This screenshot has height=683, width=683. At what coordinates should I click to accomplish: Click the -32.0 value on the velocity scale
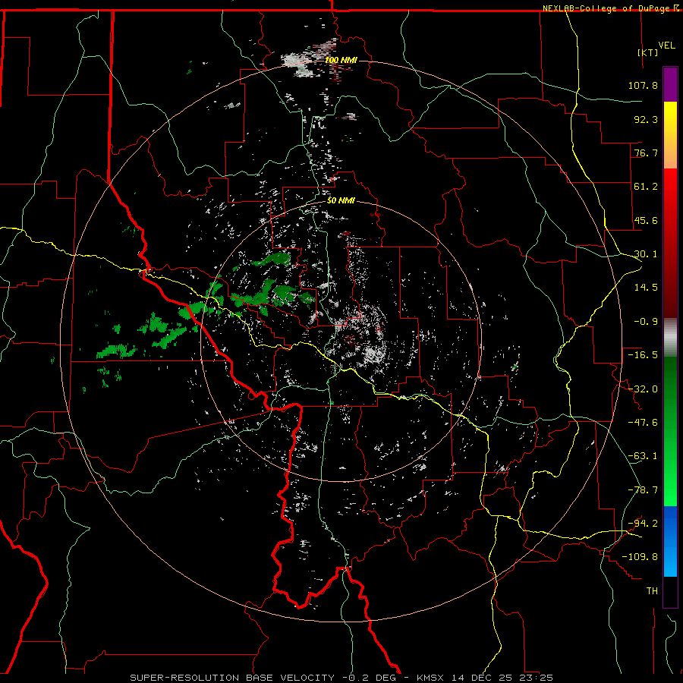(x=643, y=389)
